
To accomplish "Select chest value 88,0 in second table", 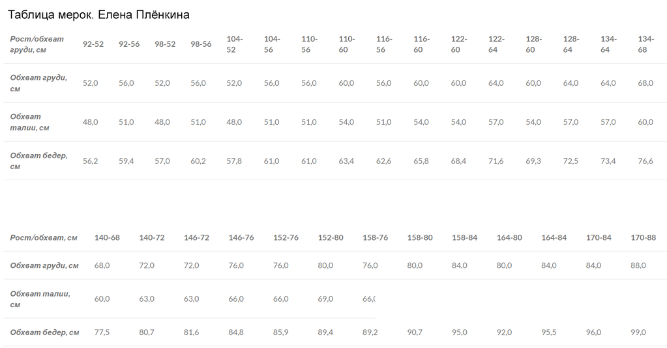I will click(x=638, y=265).
